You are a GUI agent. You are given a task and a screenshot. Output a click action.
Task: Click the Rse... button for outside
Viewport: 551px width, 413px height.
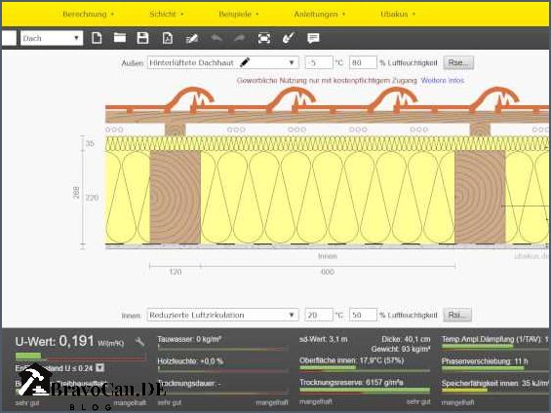[458, 62]
